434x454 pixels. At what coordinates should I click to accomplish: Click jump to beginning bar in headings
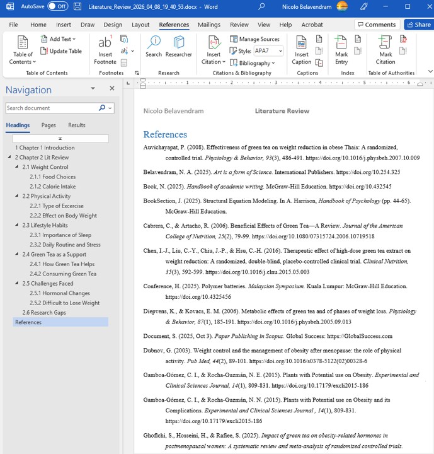(x=60, y=138)
